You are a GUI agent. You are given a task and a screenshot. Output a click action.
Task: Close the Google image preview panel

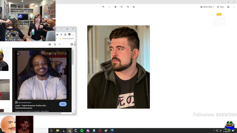coord(18,54)
